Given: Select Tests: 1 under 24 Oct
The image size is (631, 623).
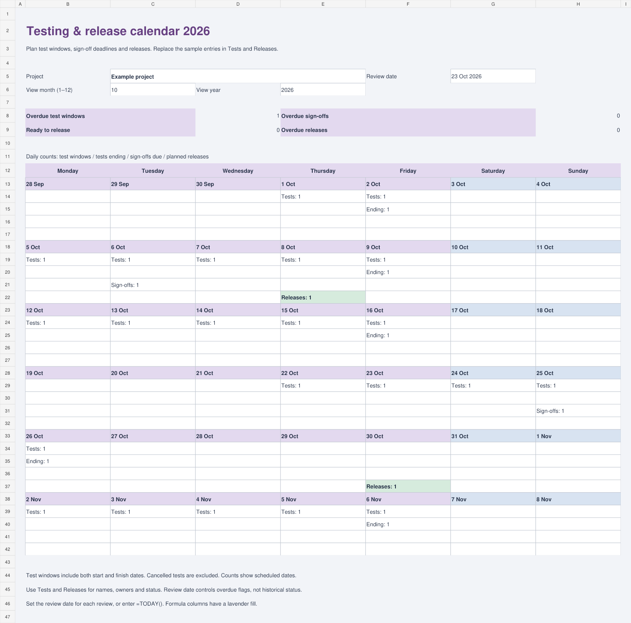Looking at the screenshot, I should 493,386.
